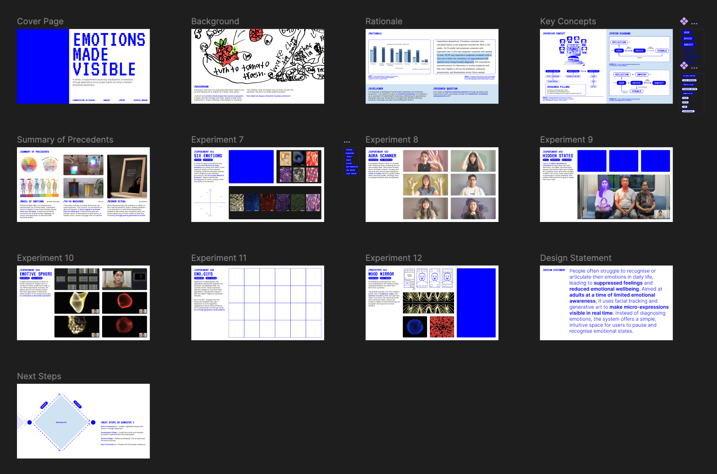
Task: Click the large blue square in Experiment 7
Action: (251, 166)
